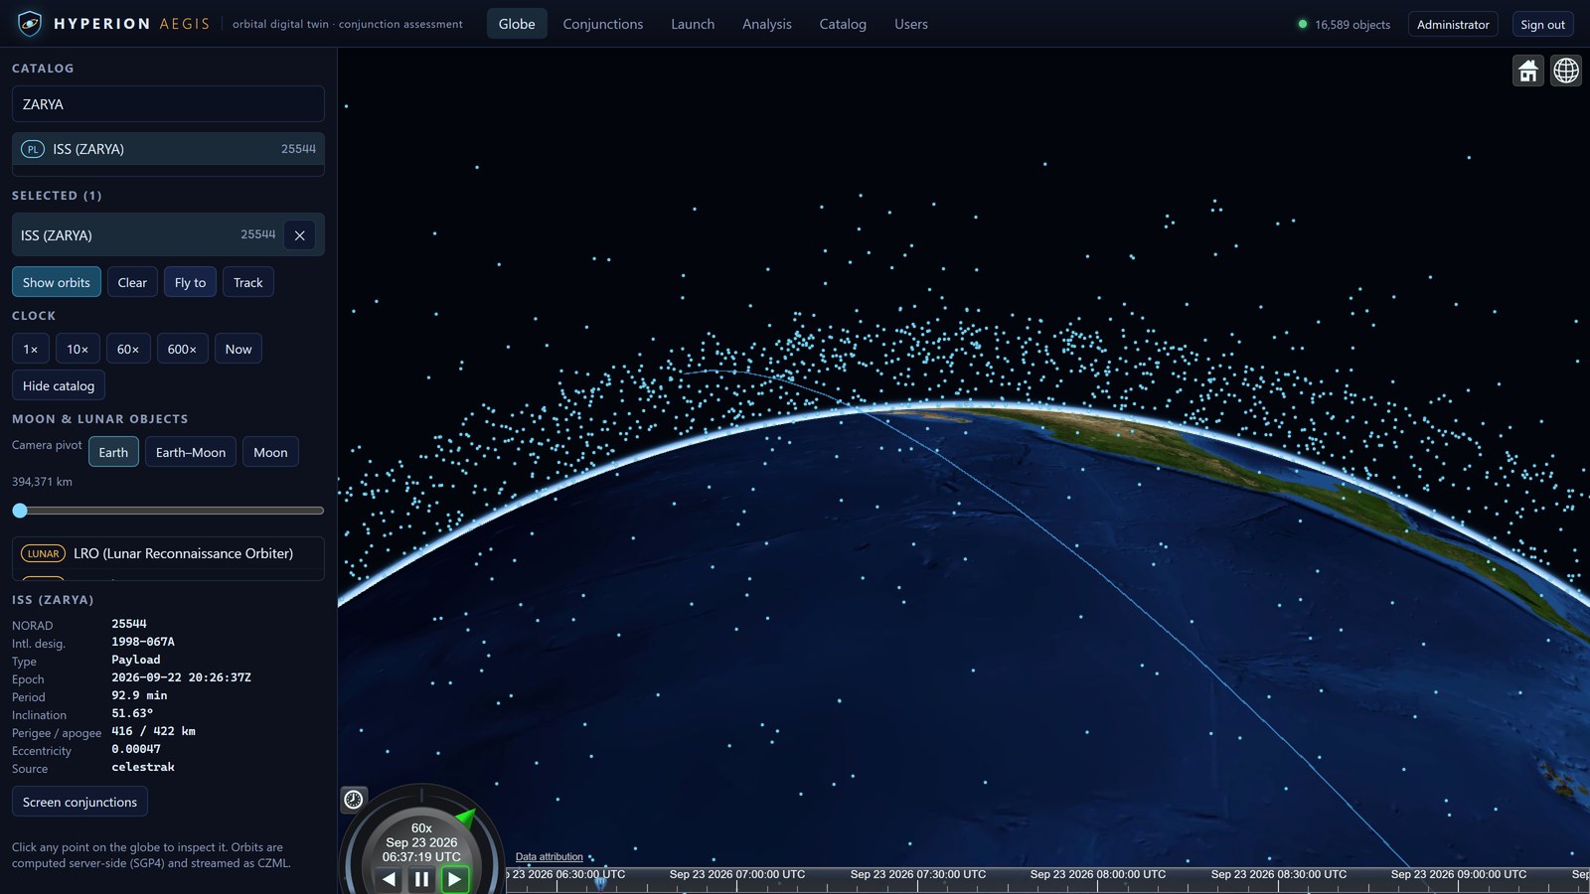This screenshot has height=894, width=1590.
Task: Set clock speed to 1×
Action: [x=31, y=349]
